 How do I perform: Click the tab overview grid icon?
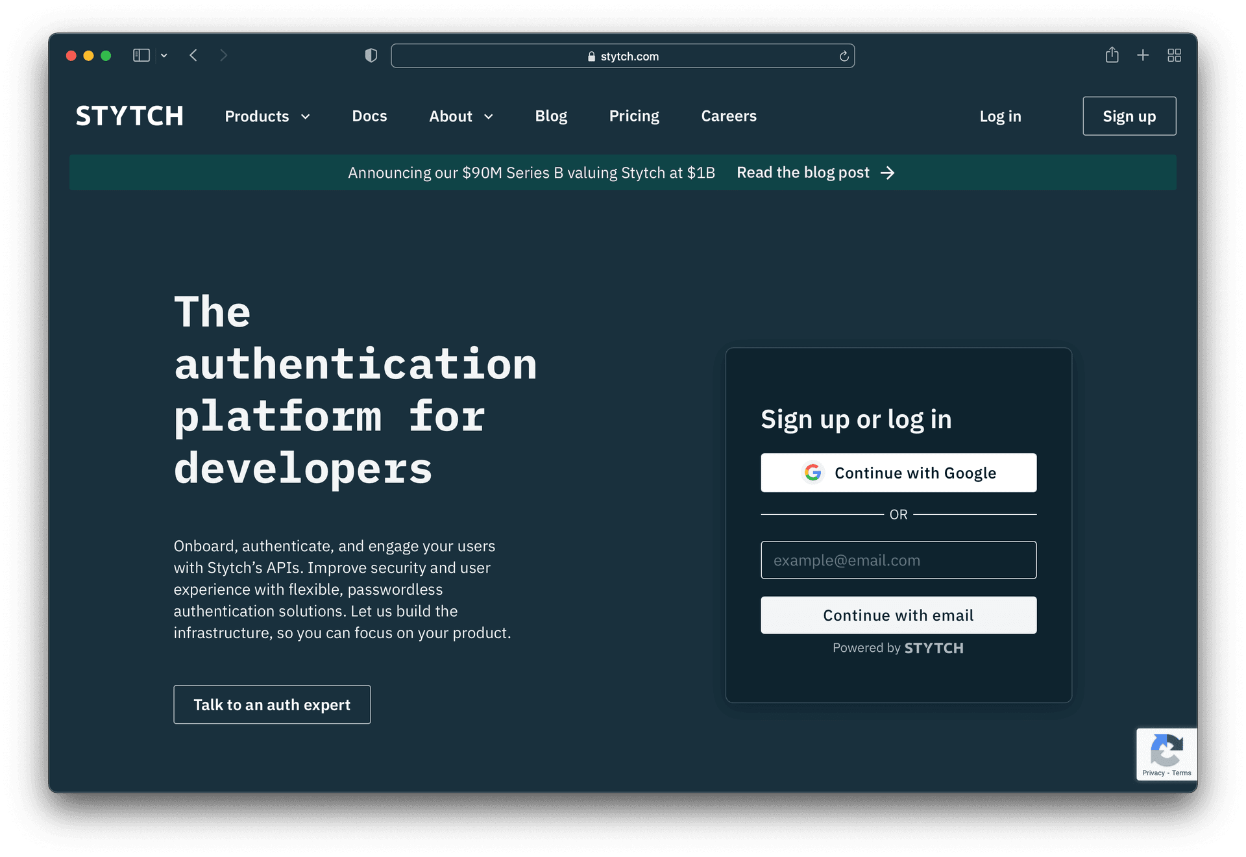[x=1174, y=55]
